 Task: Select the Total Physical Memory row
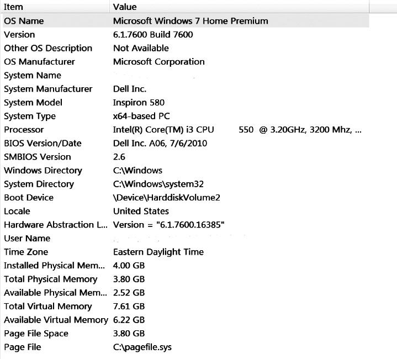click(x=51, y=279)
